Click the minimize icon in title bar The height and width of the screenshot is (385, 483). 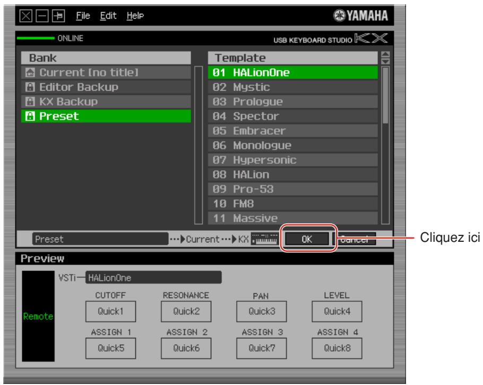(42, 15)
